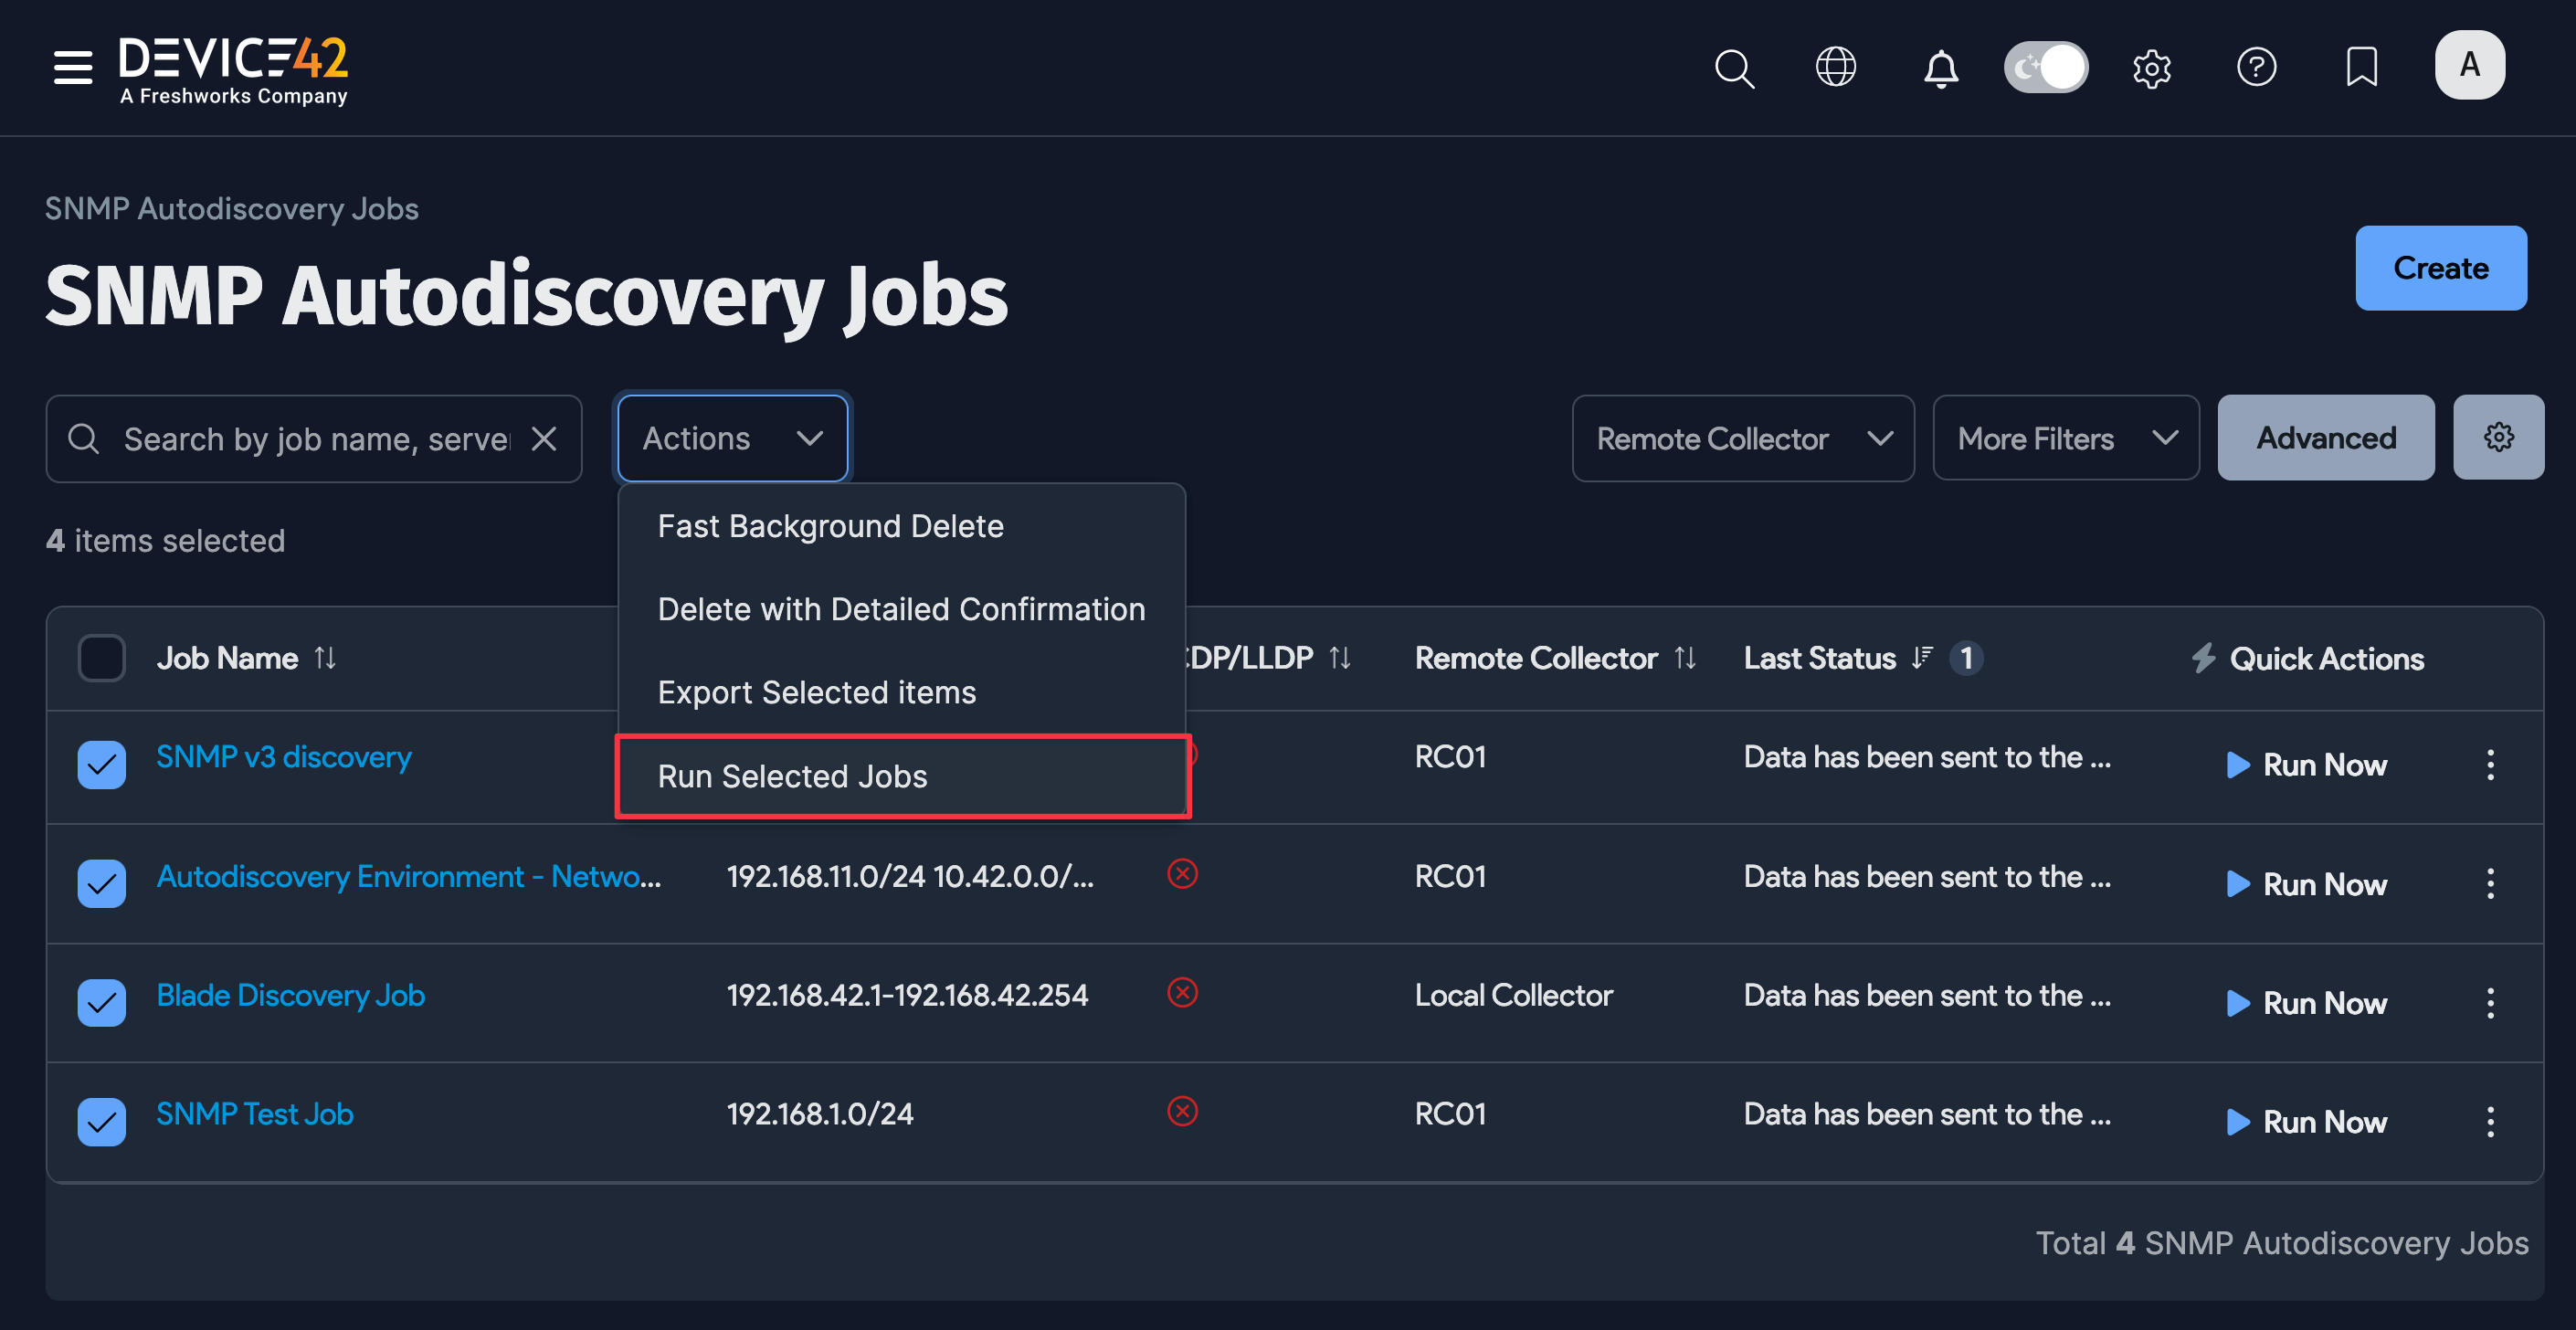Open the settings gear in top bar
The height and width of the screenshot is (1330, 2576).
2152,68
